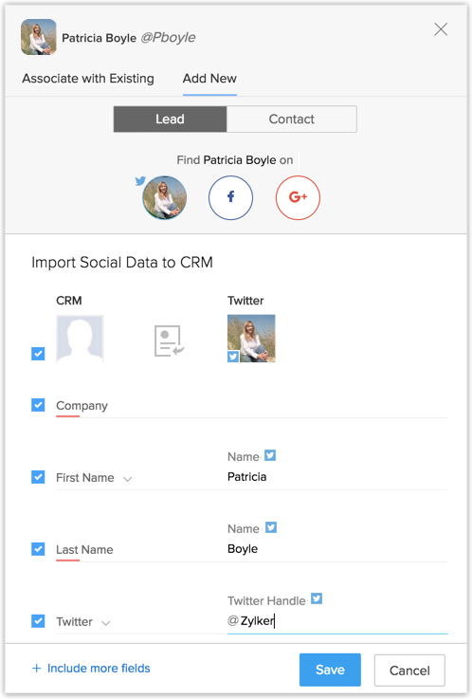The width and height of the screenshot is (472, 699).
Task: Uncheck the profile photo import checkbox
Action: [38, 354]
